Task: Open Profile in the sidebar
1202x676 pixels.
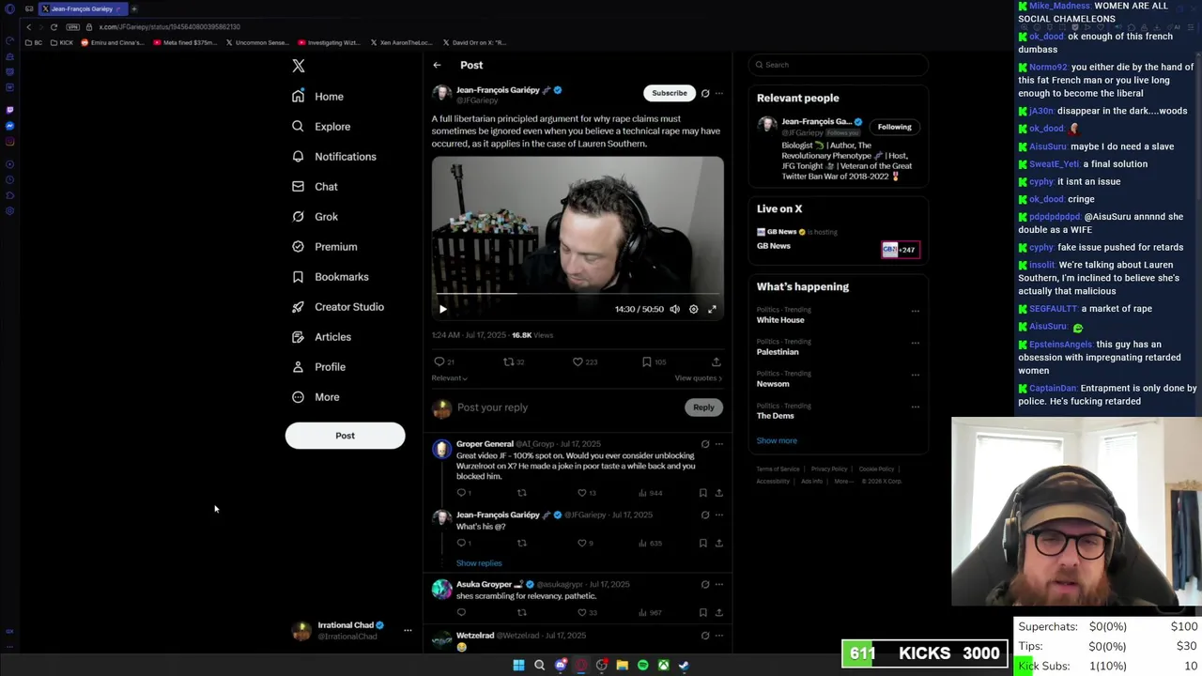Action: [318, 367]
